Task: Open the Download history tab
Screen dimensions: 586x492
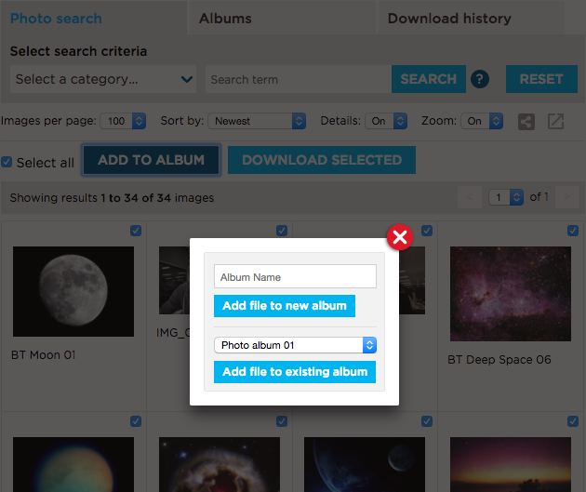Action: (449, 19)
